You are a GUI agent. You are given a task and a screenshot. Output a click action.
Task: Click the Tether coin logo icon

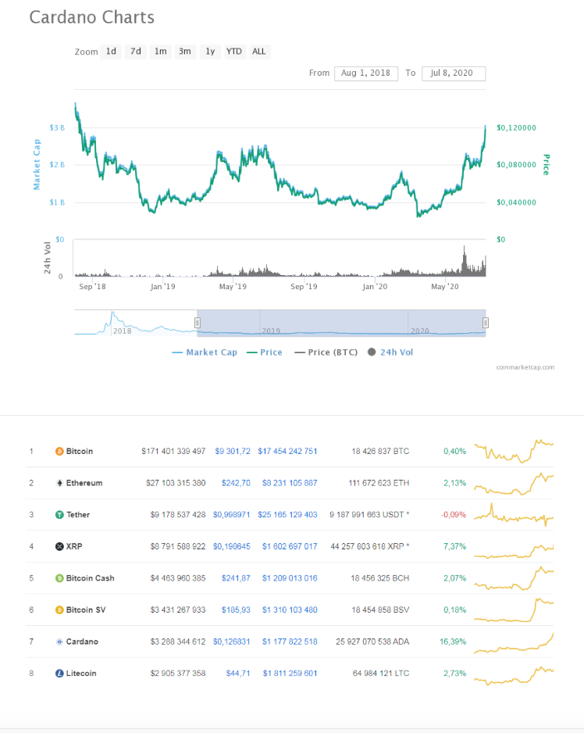click(59, 515)
